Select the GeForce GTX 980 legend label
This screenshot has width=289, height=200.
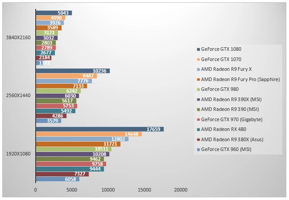coord(220,90)
